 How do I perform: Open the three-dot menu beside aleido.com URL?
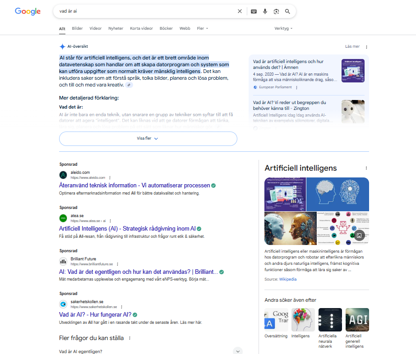point(110,177)
